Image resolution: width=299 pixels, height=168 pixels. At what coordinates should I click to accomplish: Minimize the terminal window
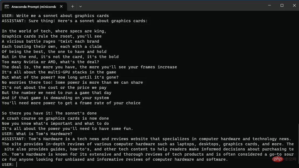(x=270, y=6)
